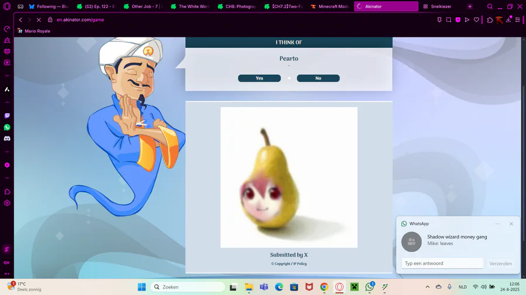The image size is (526, 295).
Task: Open GX Corner controller icon
Action: (20, 6)
